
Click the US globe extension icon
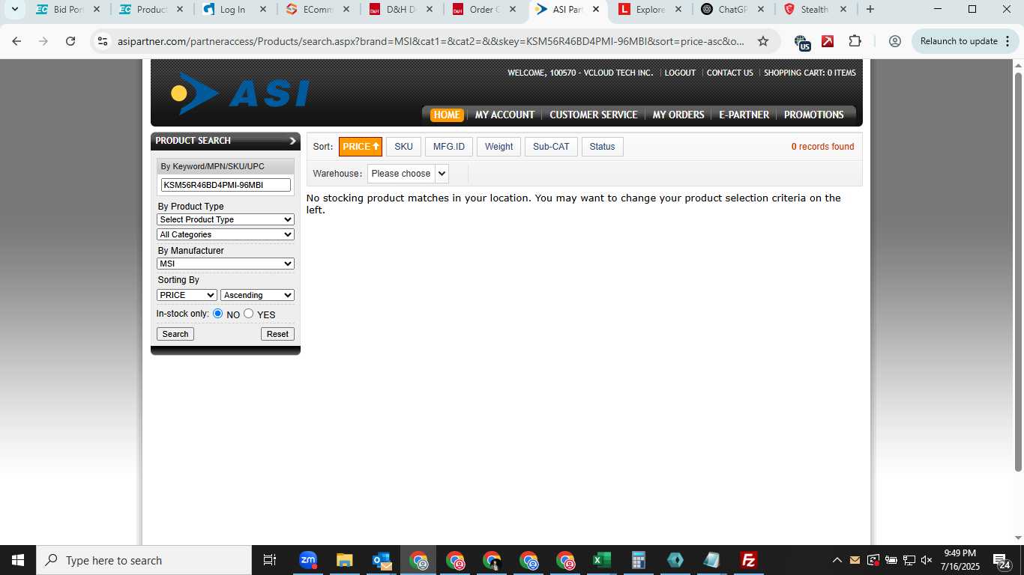[x=802, y=42]
